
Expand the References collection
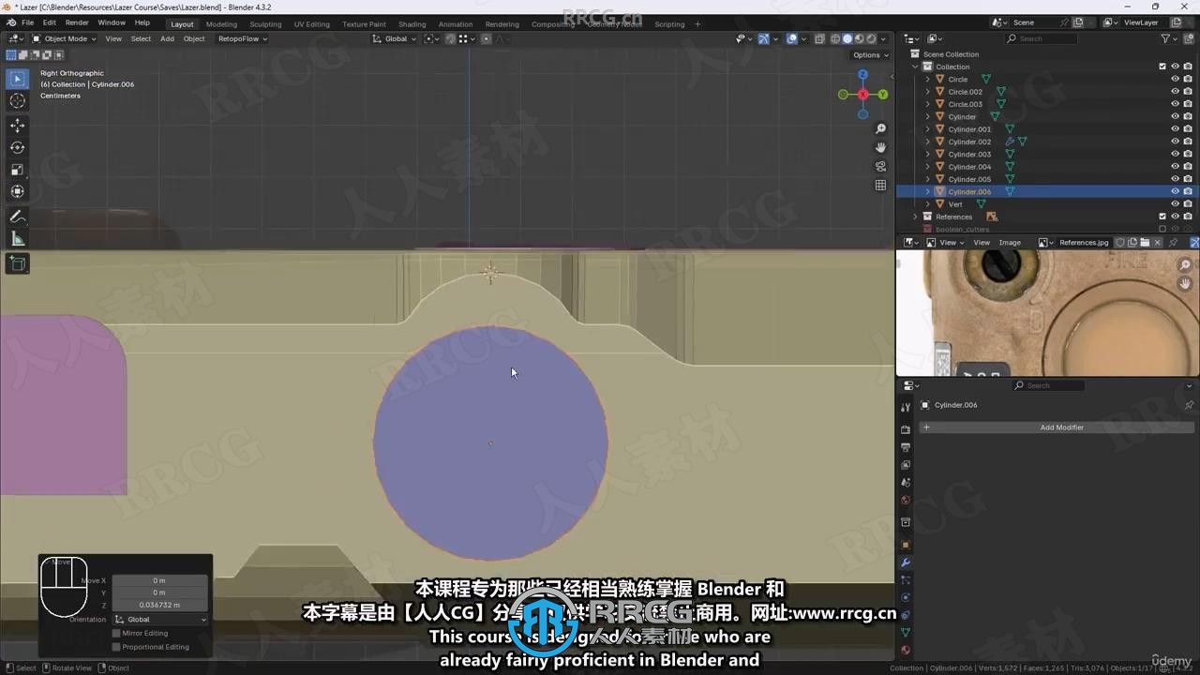916,217
